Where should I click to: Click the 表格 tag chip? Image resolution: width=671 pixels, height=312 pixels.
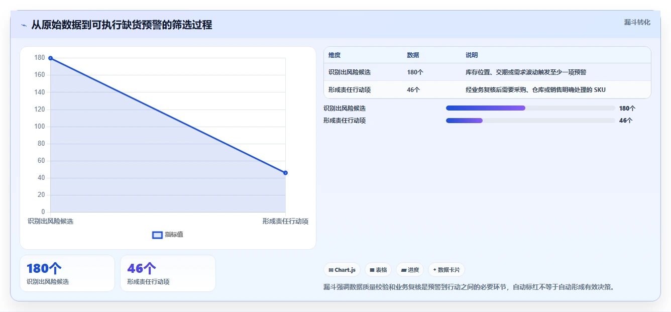point(378,270)
